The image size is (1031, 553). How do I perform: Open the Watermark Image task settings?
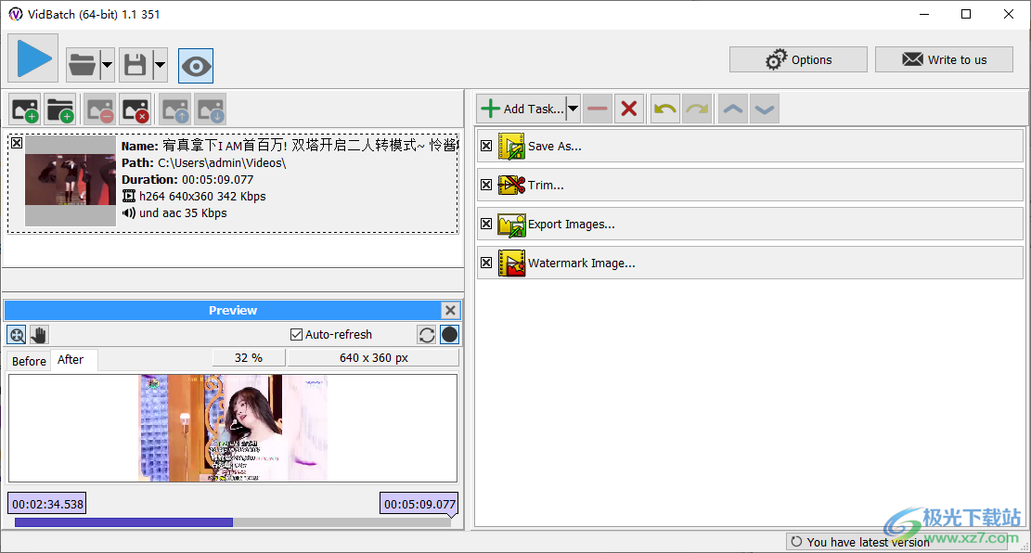(581, 263)
